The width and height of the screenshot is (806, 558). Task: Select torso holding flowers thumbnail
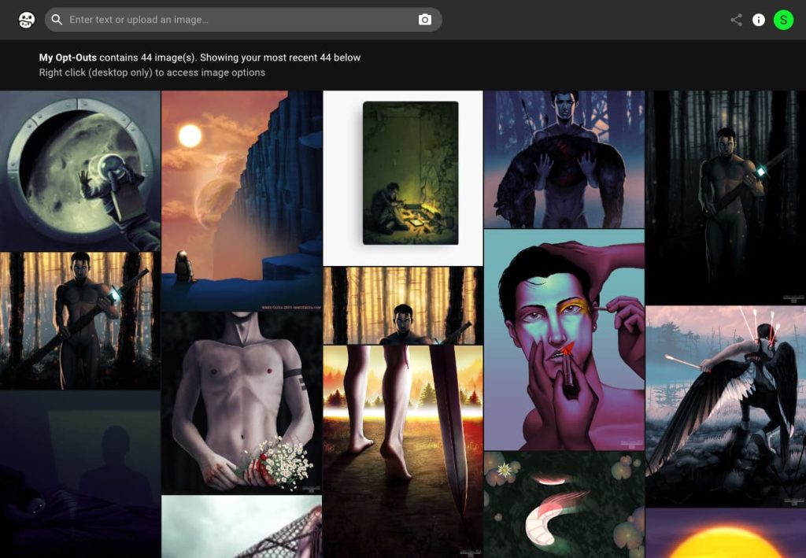tap(242, 403)
